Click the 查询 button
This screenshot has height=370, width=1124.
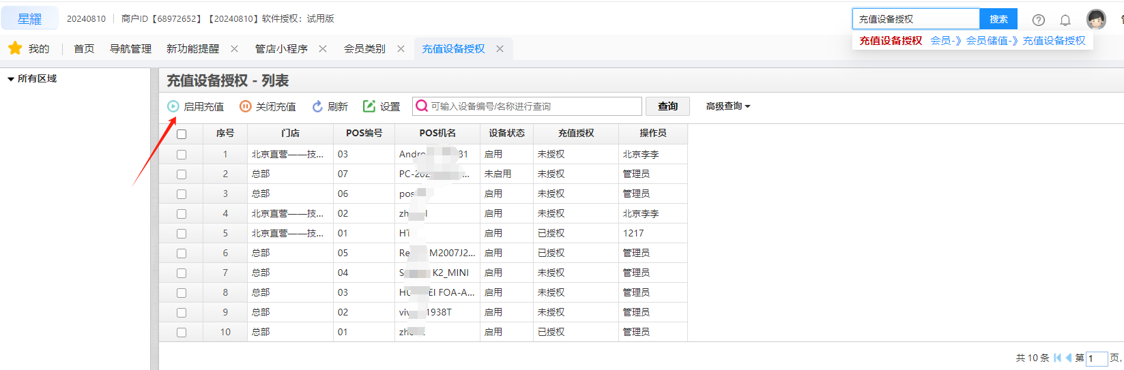point(667,106)
